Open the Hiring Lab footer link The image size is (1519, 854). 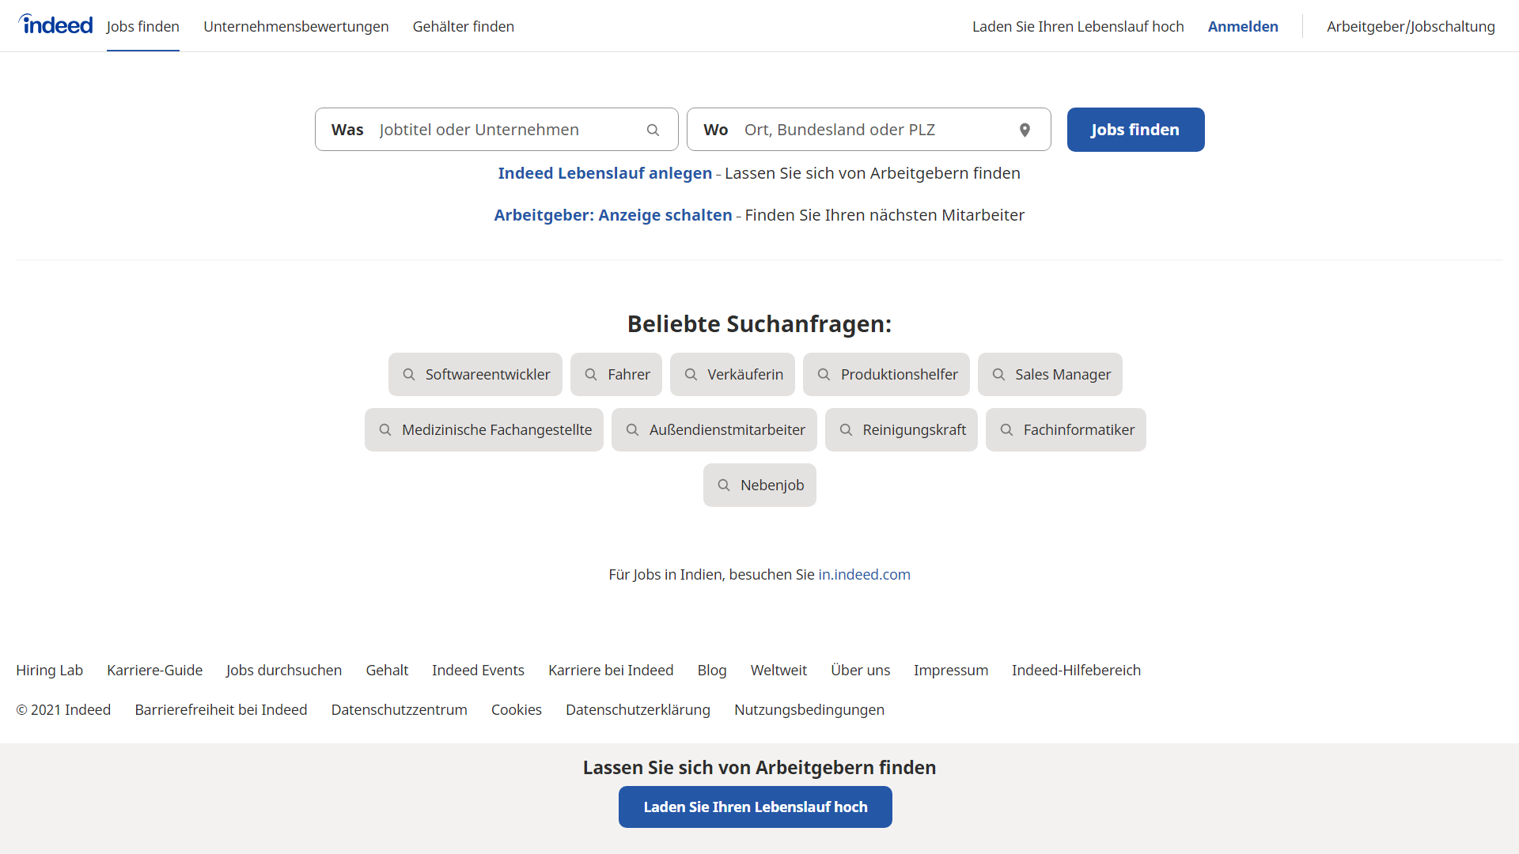click(x=49, y=671)
